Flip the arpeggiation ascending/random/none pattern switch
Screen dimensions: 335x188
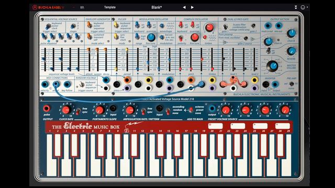coord(169,111)
